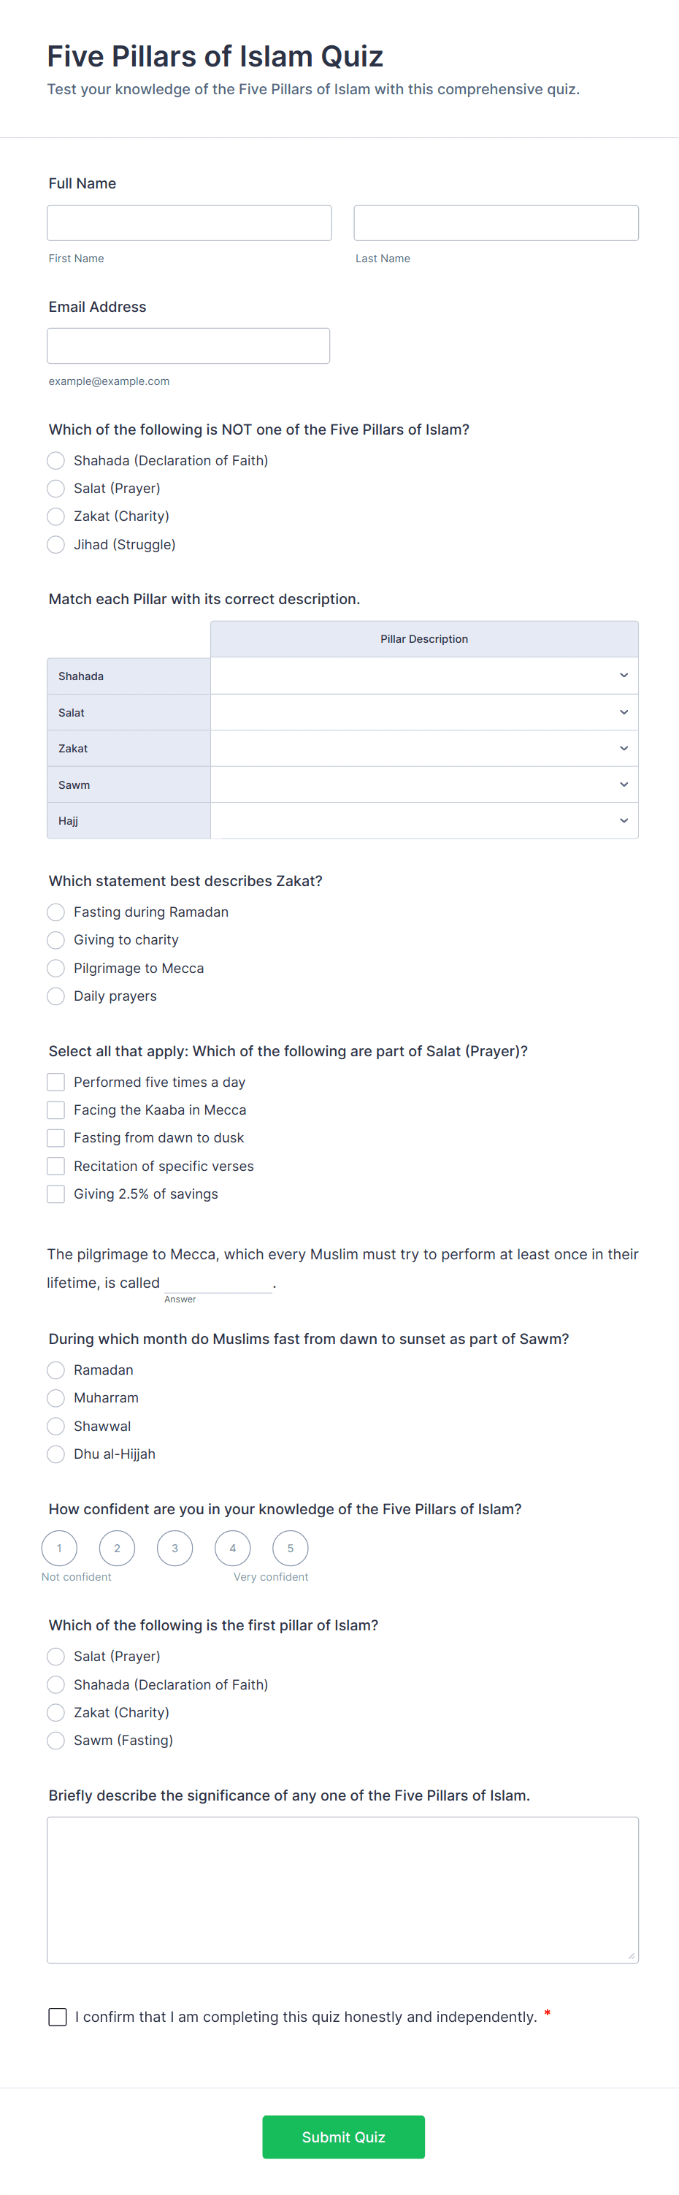The image size is (679, 2195).
Task: Select Ramadan as the fasting month
Action: click(56, 1370)
